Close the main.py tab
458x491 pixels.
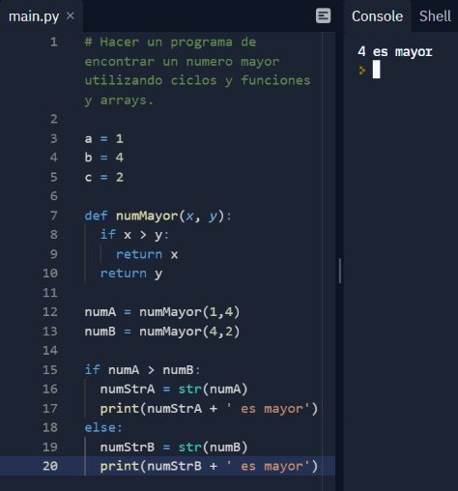point(70,15)
